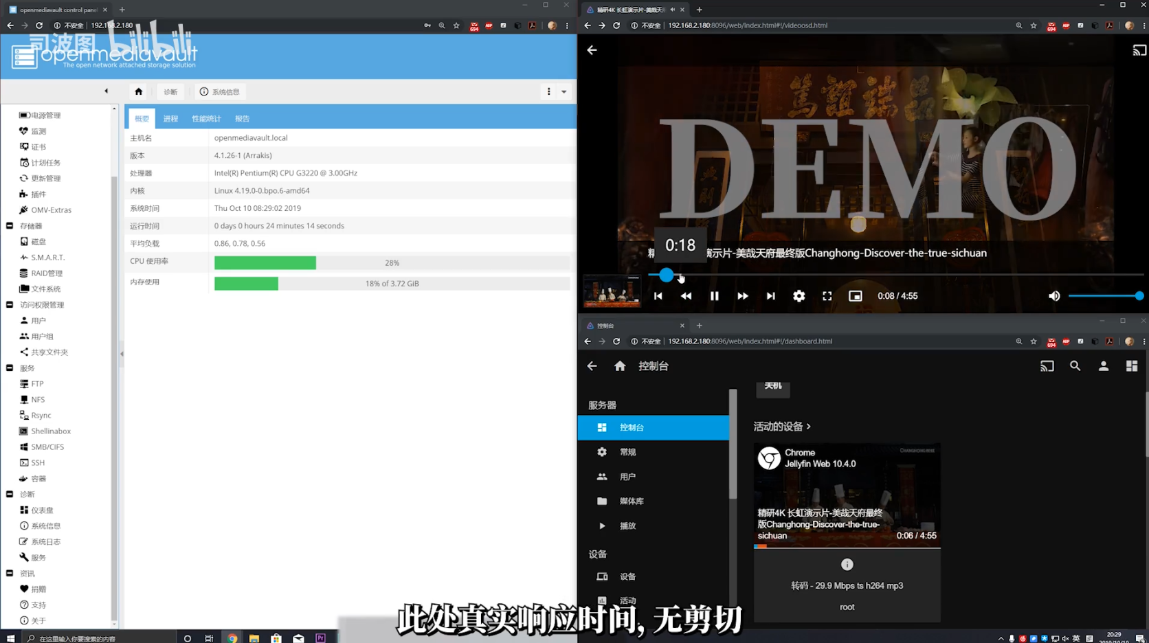Go back from the video player
Screen dimensions: 1149x643
click(592, 50)
